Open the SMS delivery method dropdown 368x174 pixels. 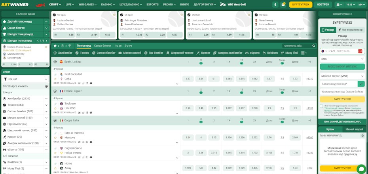tap(342, 59)
